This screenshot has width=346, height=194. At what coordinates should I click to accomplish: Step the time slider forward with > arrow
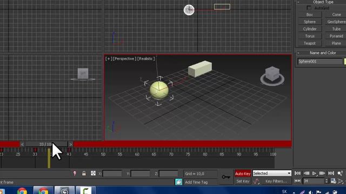tap(70, 144)
